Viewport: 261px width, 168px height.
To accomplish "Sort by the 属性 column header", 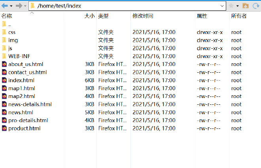I will pos(202,16).
